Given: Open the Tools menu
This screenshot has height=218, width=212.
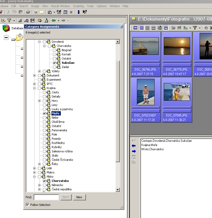Looking at the screenshot, I should [x=90, y=6].
